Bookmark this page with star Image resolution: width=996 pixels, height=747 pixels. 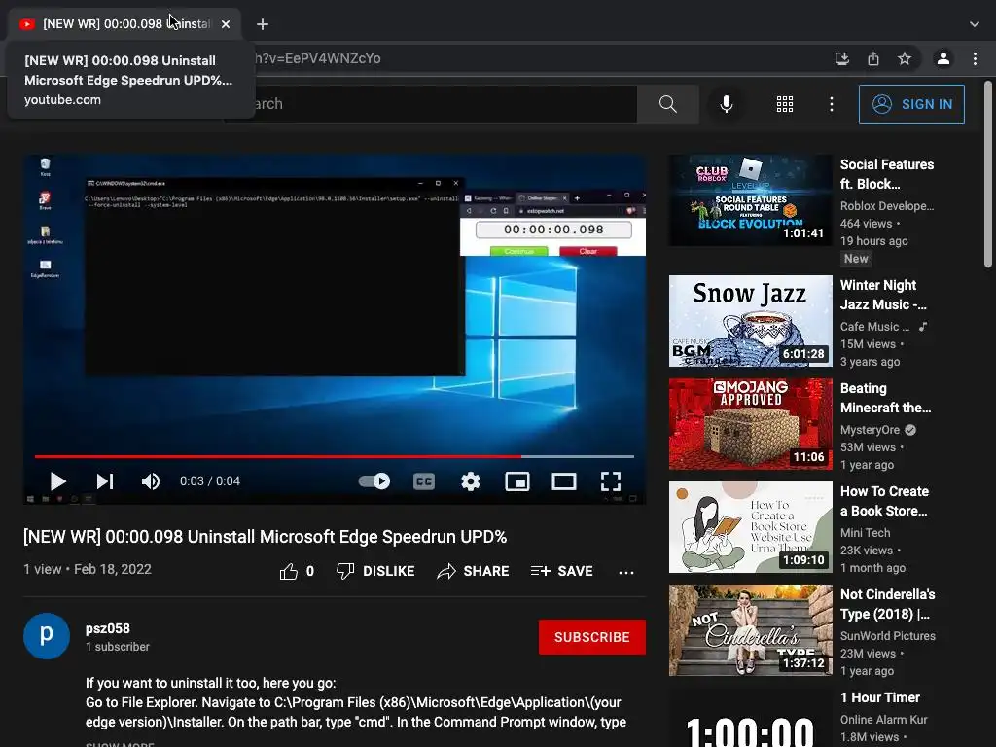point(905,59)
